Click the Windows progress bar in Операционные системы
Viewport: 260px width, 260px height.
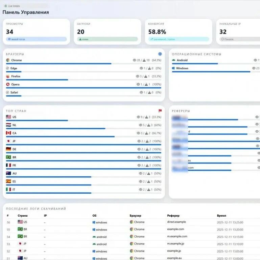pos(216,72)
